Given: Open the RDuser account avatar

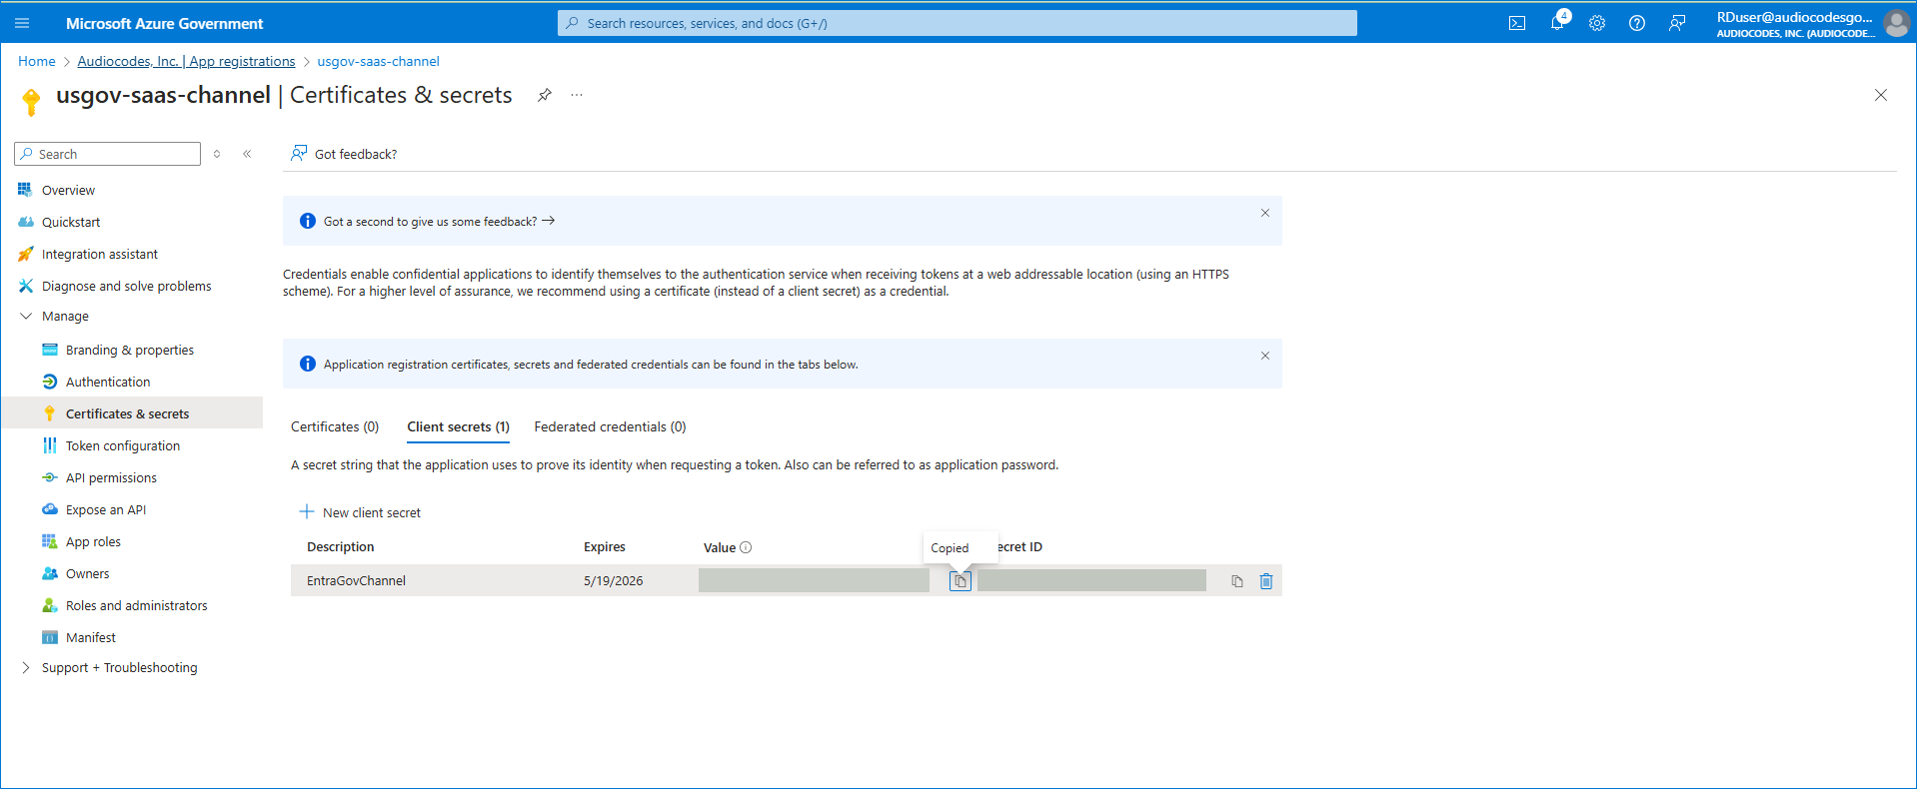Looking at the screenshot, I should tap(1896, 23).
